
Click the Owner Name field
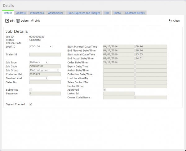coord(151,97)
